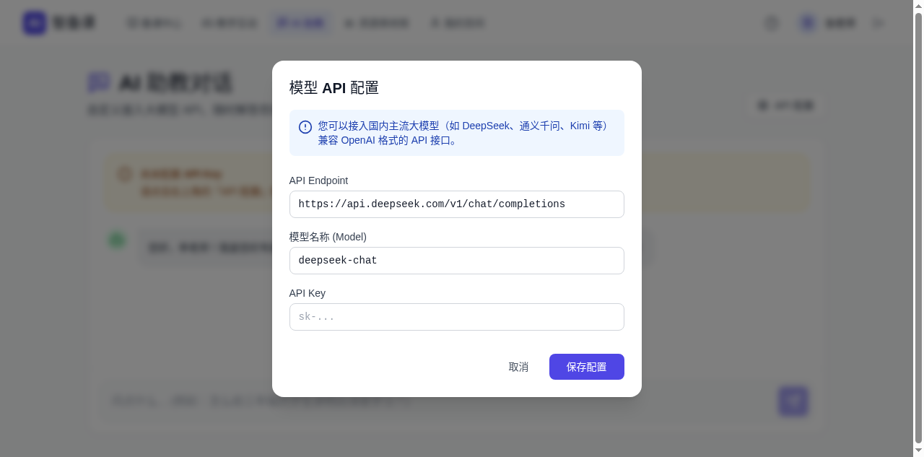Click the logout arrow icon in header
The width and height of the screenshot is (924, 457).
click(x=878, y=23)
